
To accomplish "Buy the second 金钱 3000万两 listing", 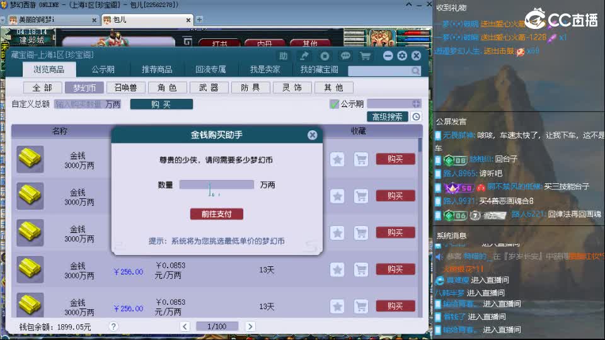I will coord(396,196).
